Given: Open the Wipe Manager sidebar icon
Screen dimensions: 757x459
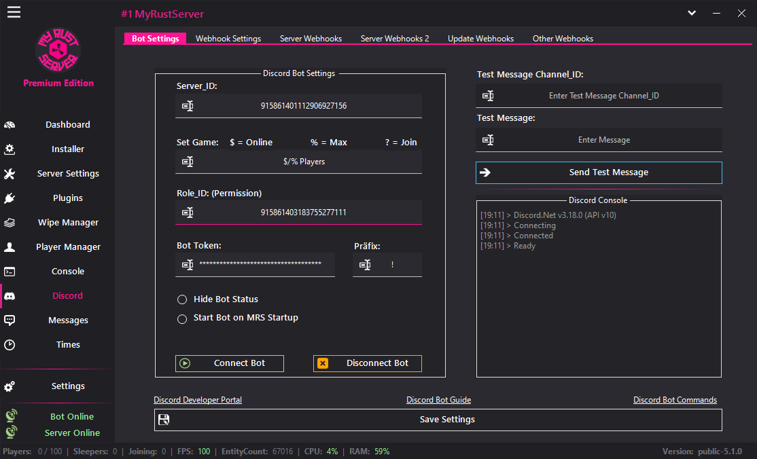Looking at the screenshot, I should point(10,222).
